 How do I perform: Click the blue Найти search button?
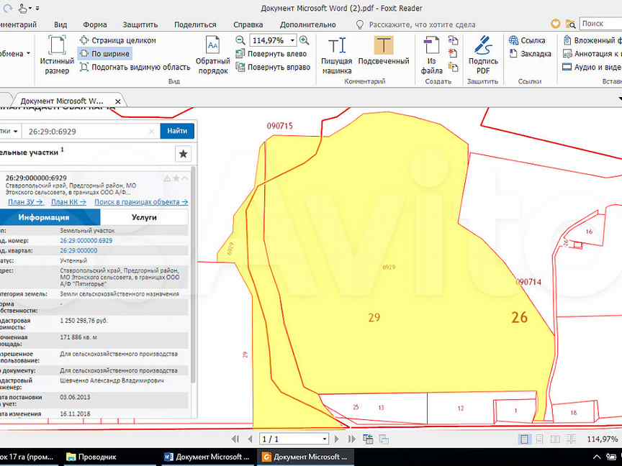click(177, 131)
